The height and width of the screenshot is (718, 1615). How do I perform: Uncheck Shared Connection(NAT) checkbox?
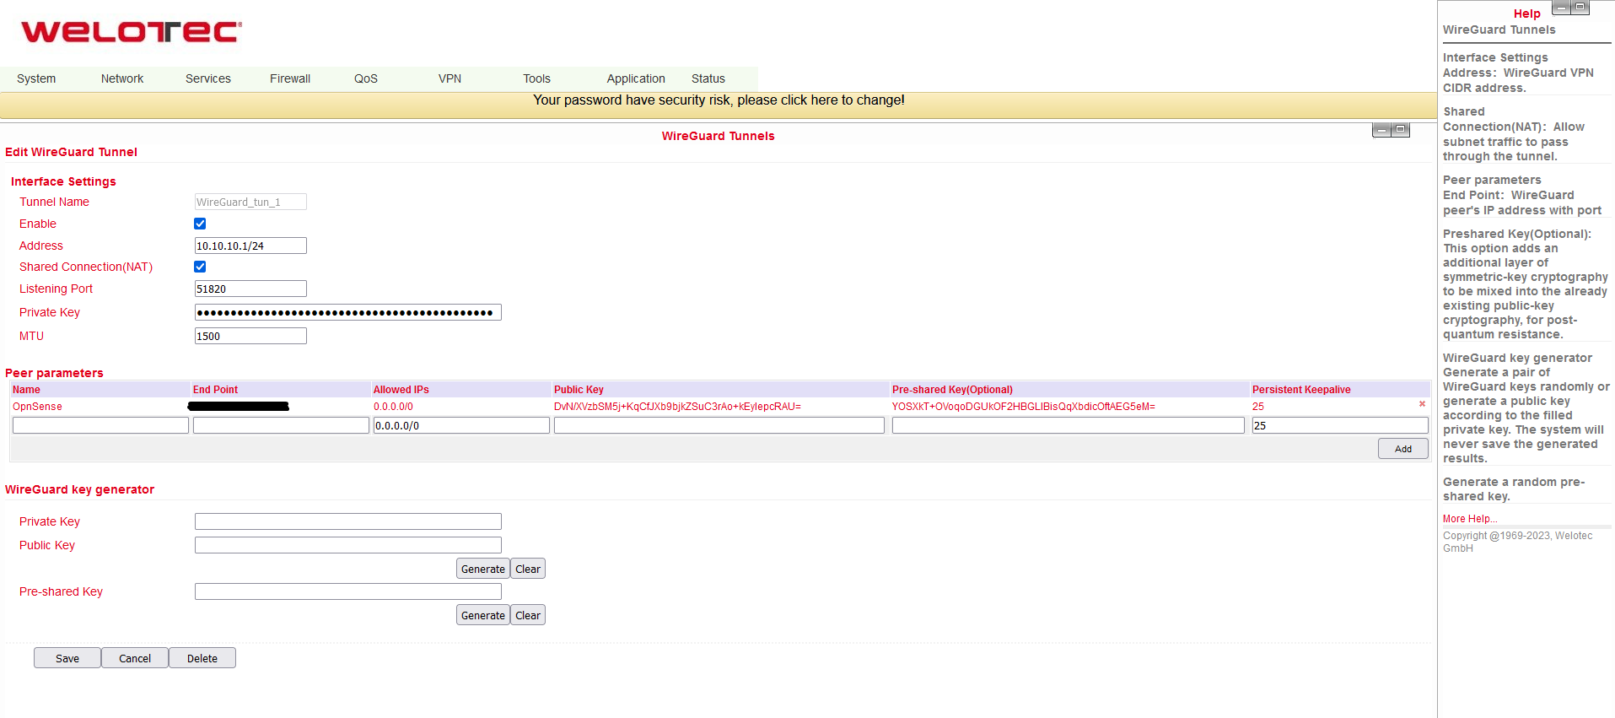click(200, 267)
